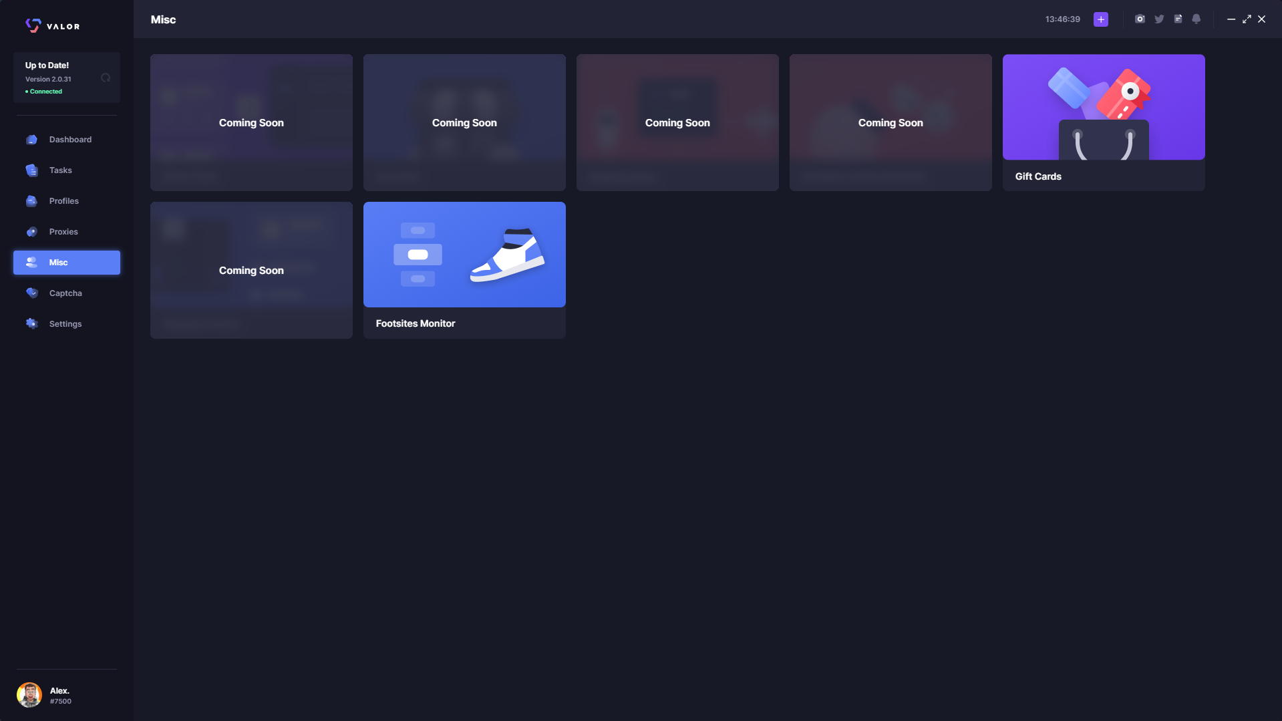Open the Twitter bird icon link
The image size is (1282, 721).
click(x=1159, y=19)
